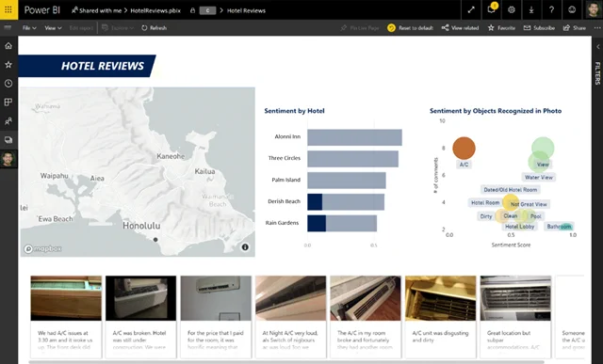The image size is (603, 364).
Task: Click View related
Action: 461,28
